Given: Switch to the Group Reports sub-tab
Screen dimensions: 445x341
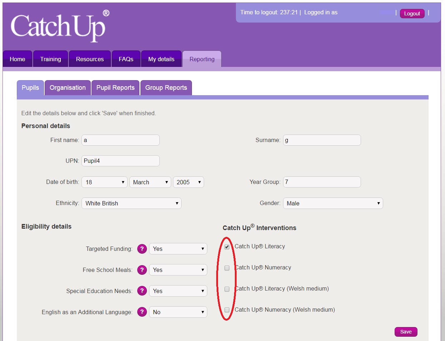Looking at the screenshot, I should coord(166,88).
